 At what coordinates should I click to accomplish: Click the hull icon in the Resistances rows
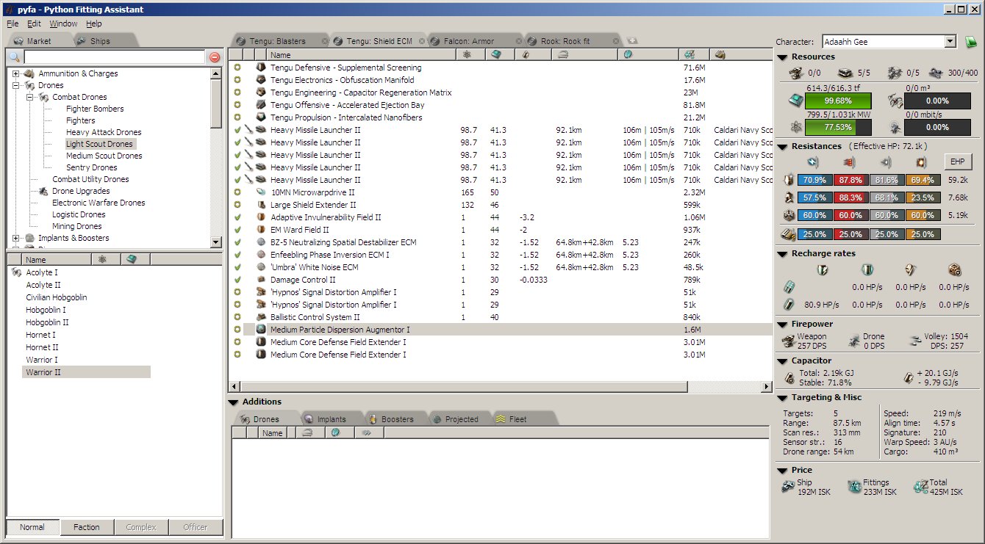[788, 215]
